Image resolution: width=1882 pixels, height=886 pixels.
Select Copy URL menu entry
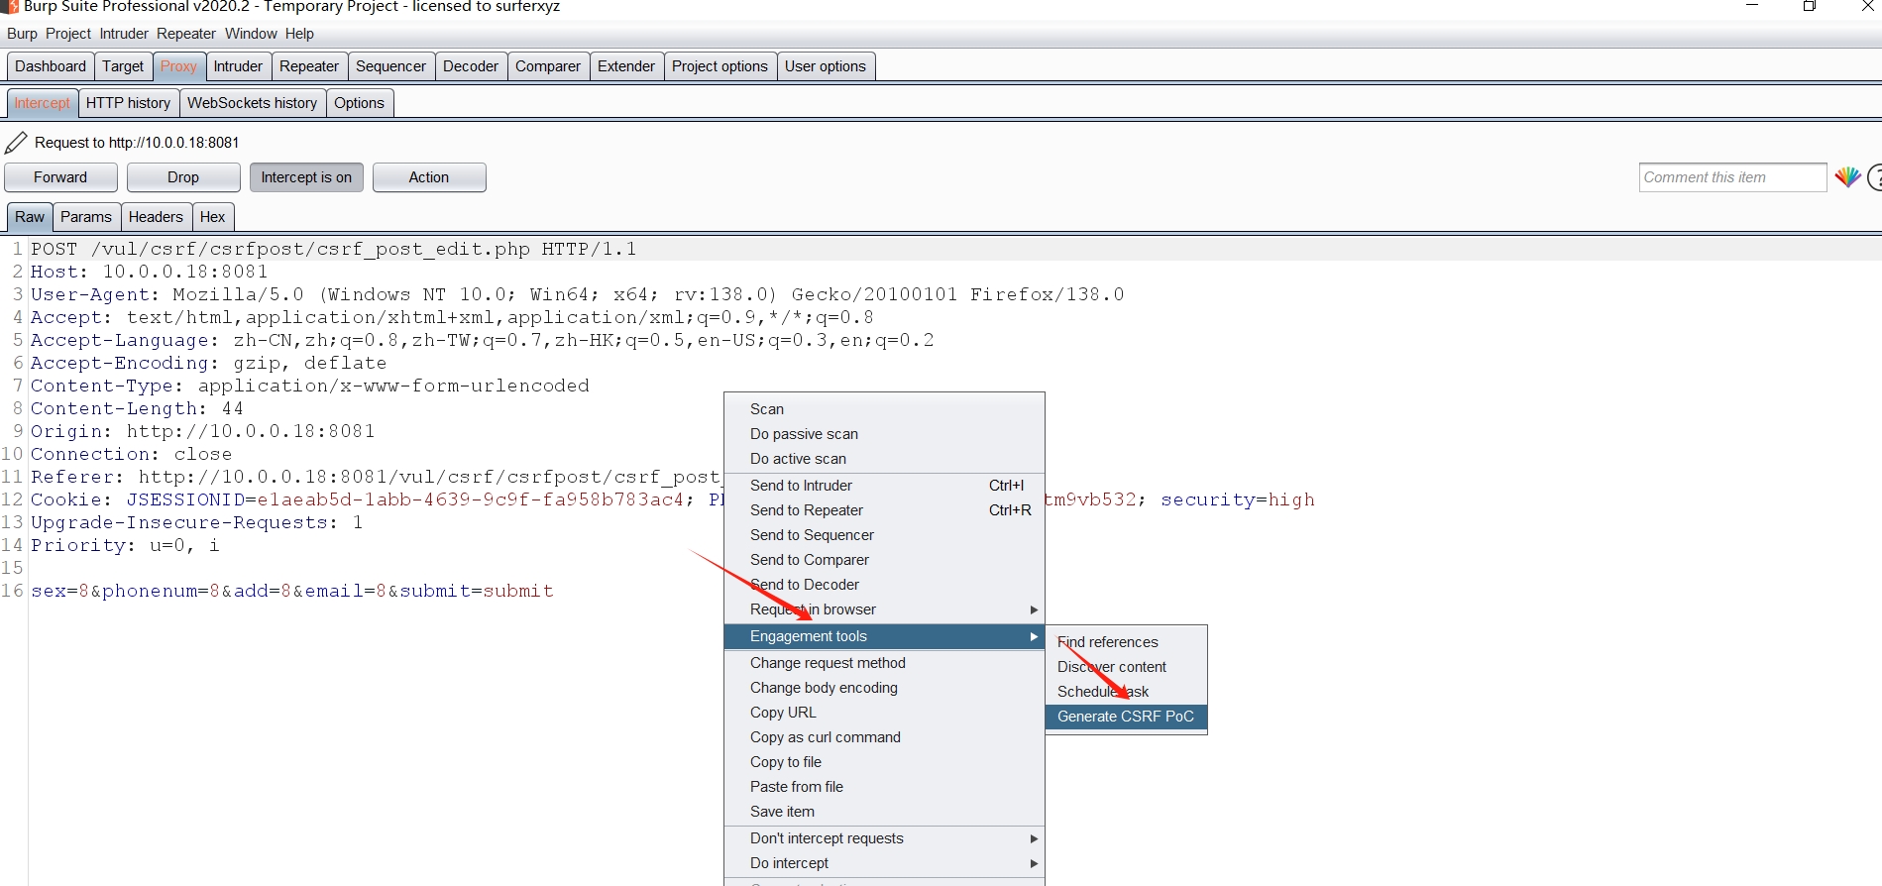point(884,713)
